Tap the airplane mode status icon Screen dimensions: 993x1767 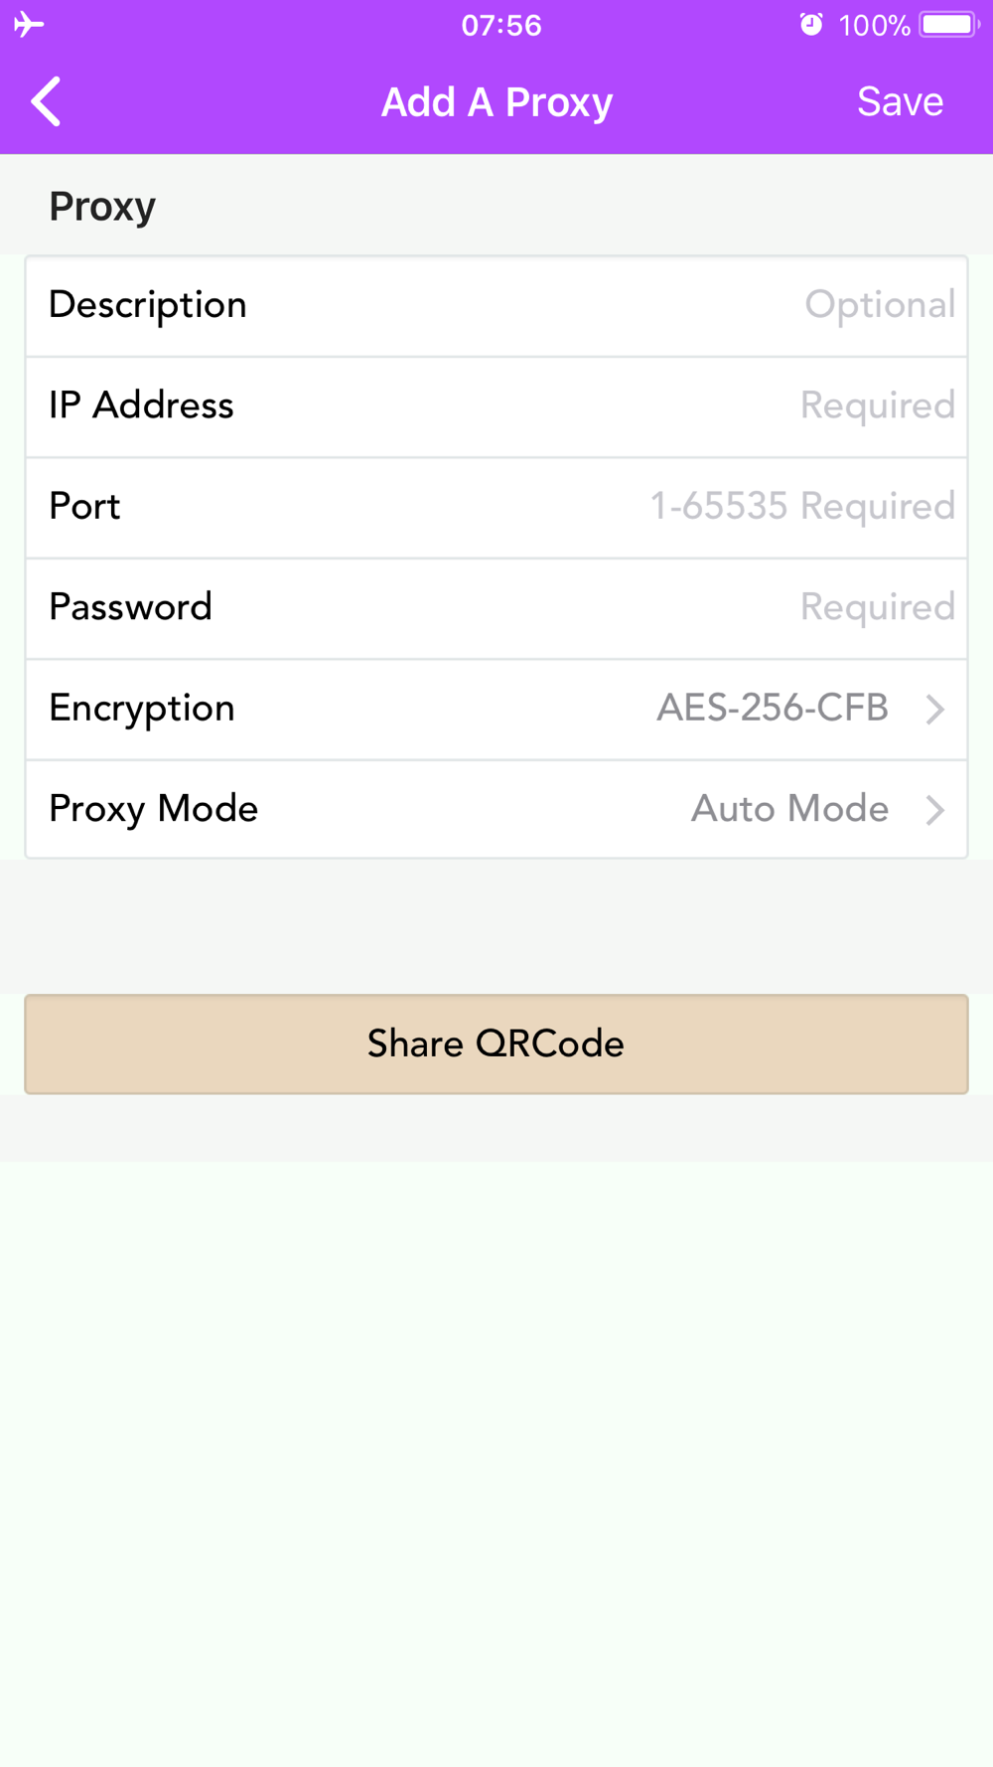click(29, 24)
